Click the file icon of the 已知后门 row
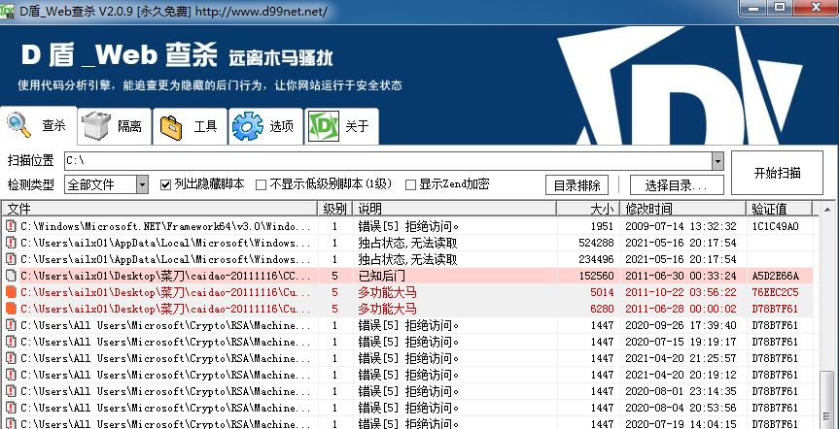Screen dimensions: 839x429 (x=11, y=276)
